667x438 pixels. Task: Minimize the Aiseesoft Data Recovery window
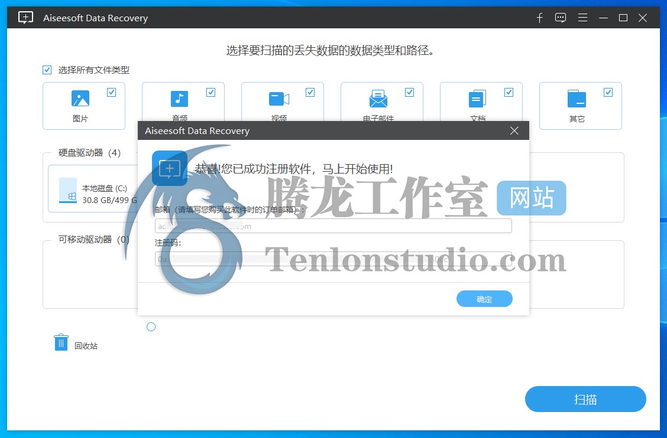coord(603,18)
